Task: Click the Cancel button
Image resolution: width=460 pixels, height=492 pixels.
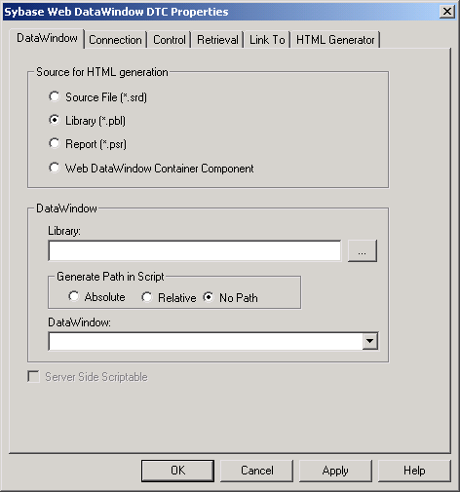Action: 256,471
